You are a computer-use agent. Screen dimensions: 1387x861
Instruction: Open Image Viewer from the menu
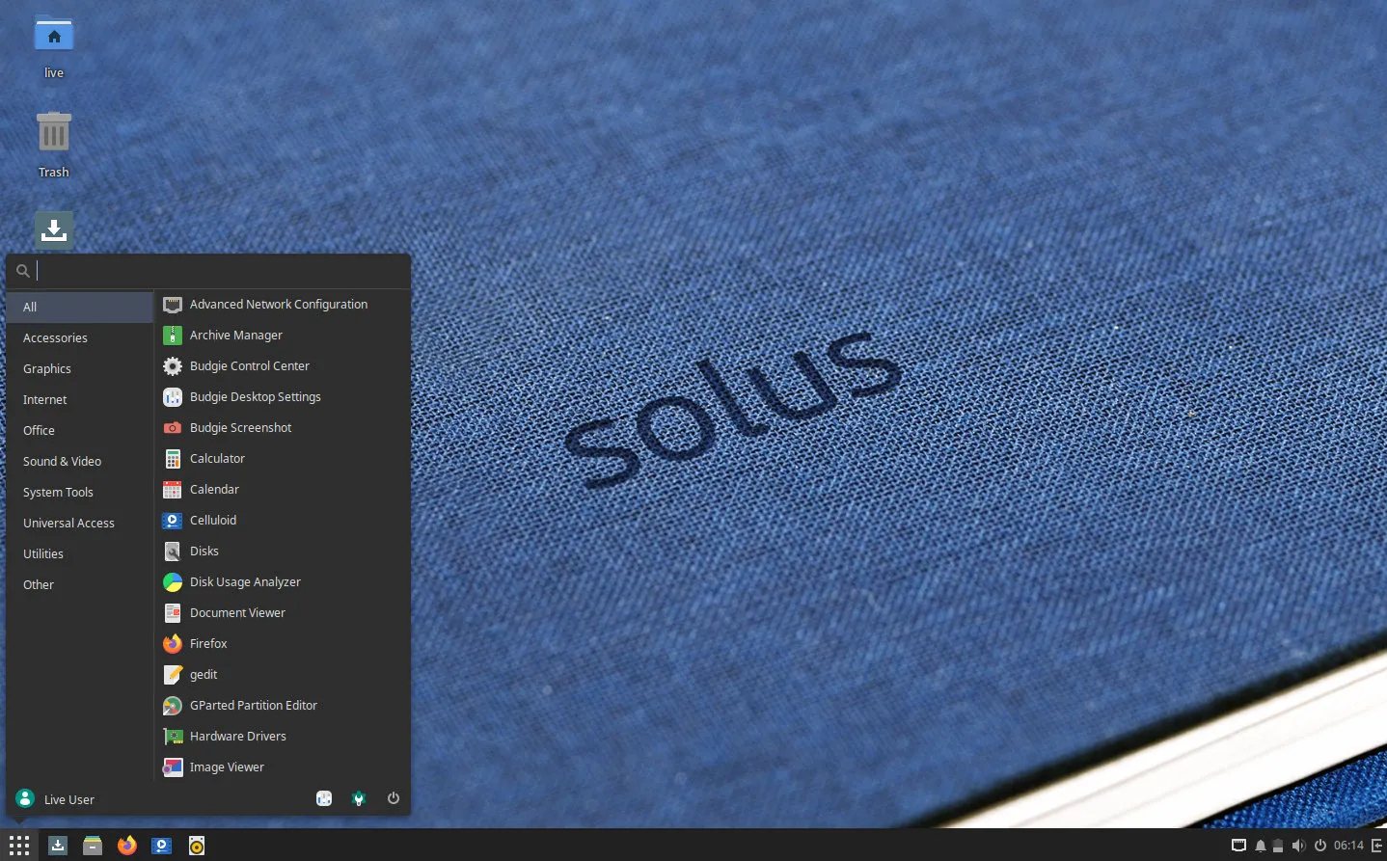282,767
